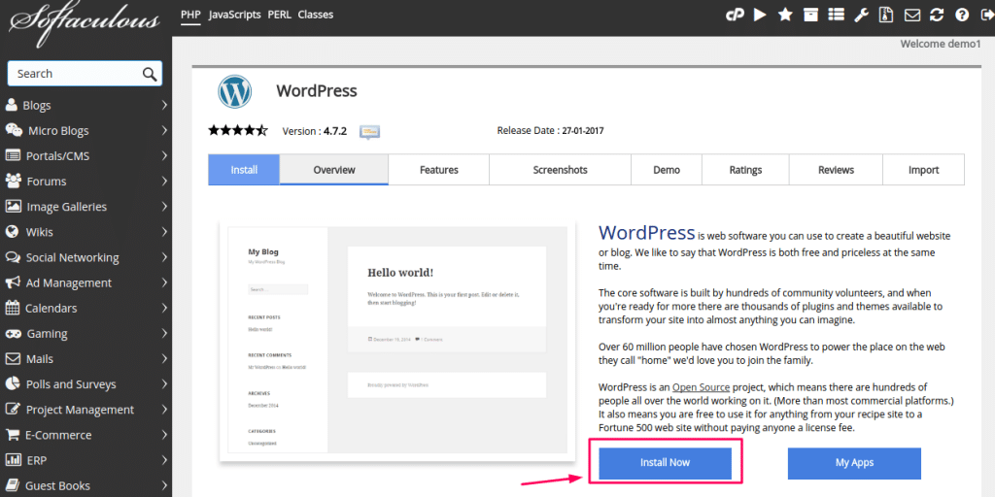The height and width of the screenshot is (497, 995).
Task: Click the changelog comment icon beside version
Action: pos(369,131)
